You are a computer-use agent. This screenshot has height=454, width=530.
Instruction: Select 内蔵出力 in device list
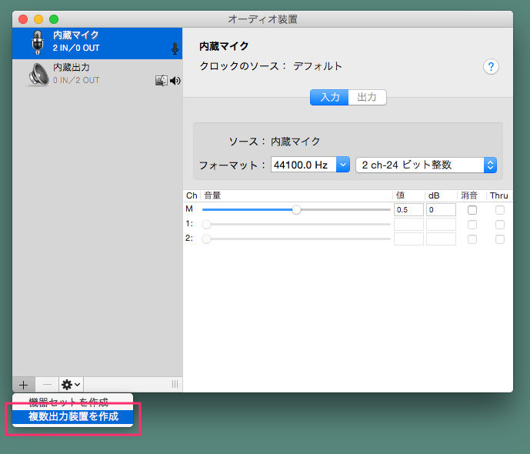tap(98, 75)
